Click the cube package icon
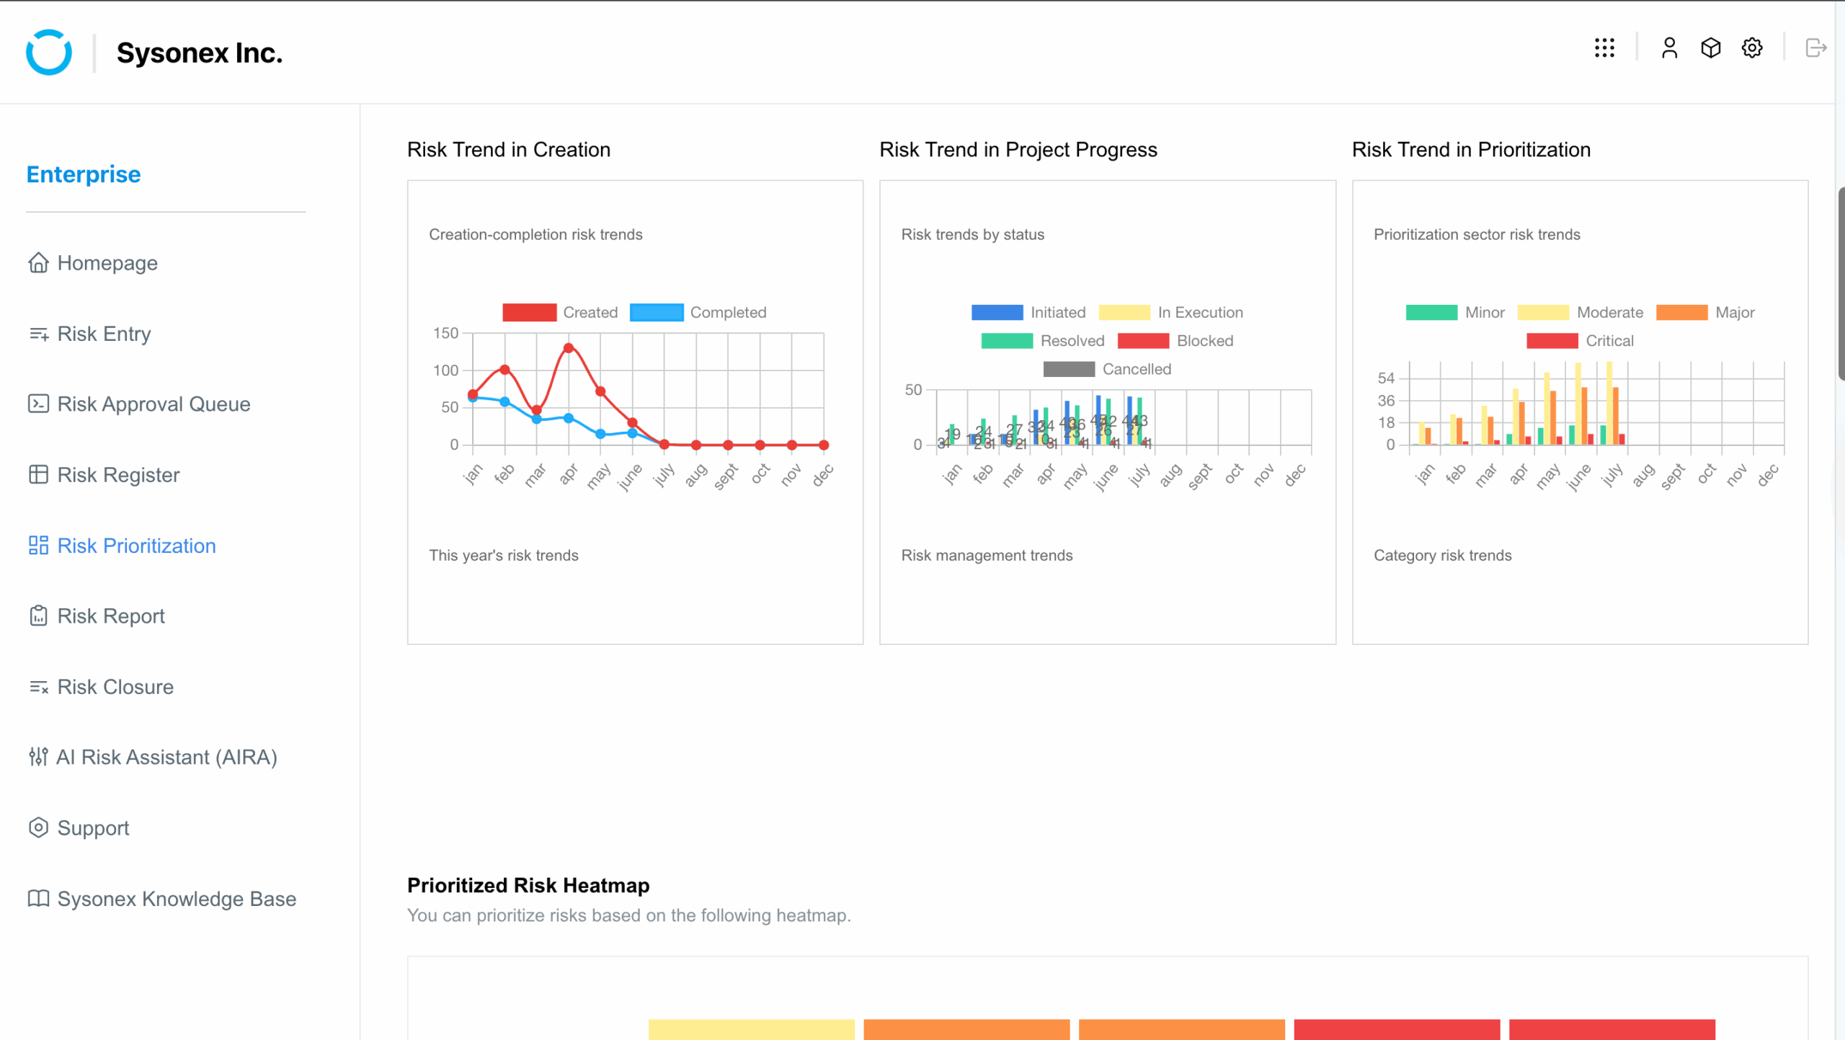Viewport: 1845px width, 1040px height. [x=1710, y=48]
